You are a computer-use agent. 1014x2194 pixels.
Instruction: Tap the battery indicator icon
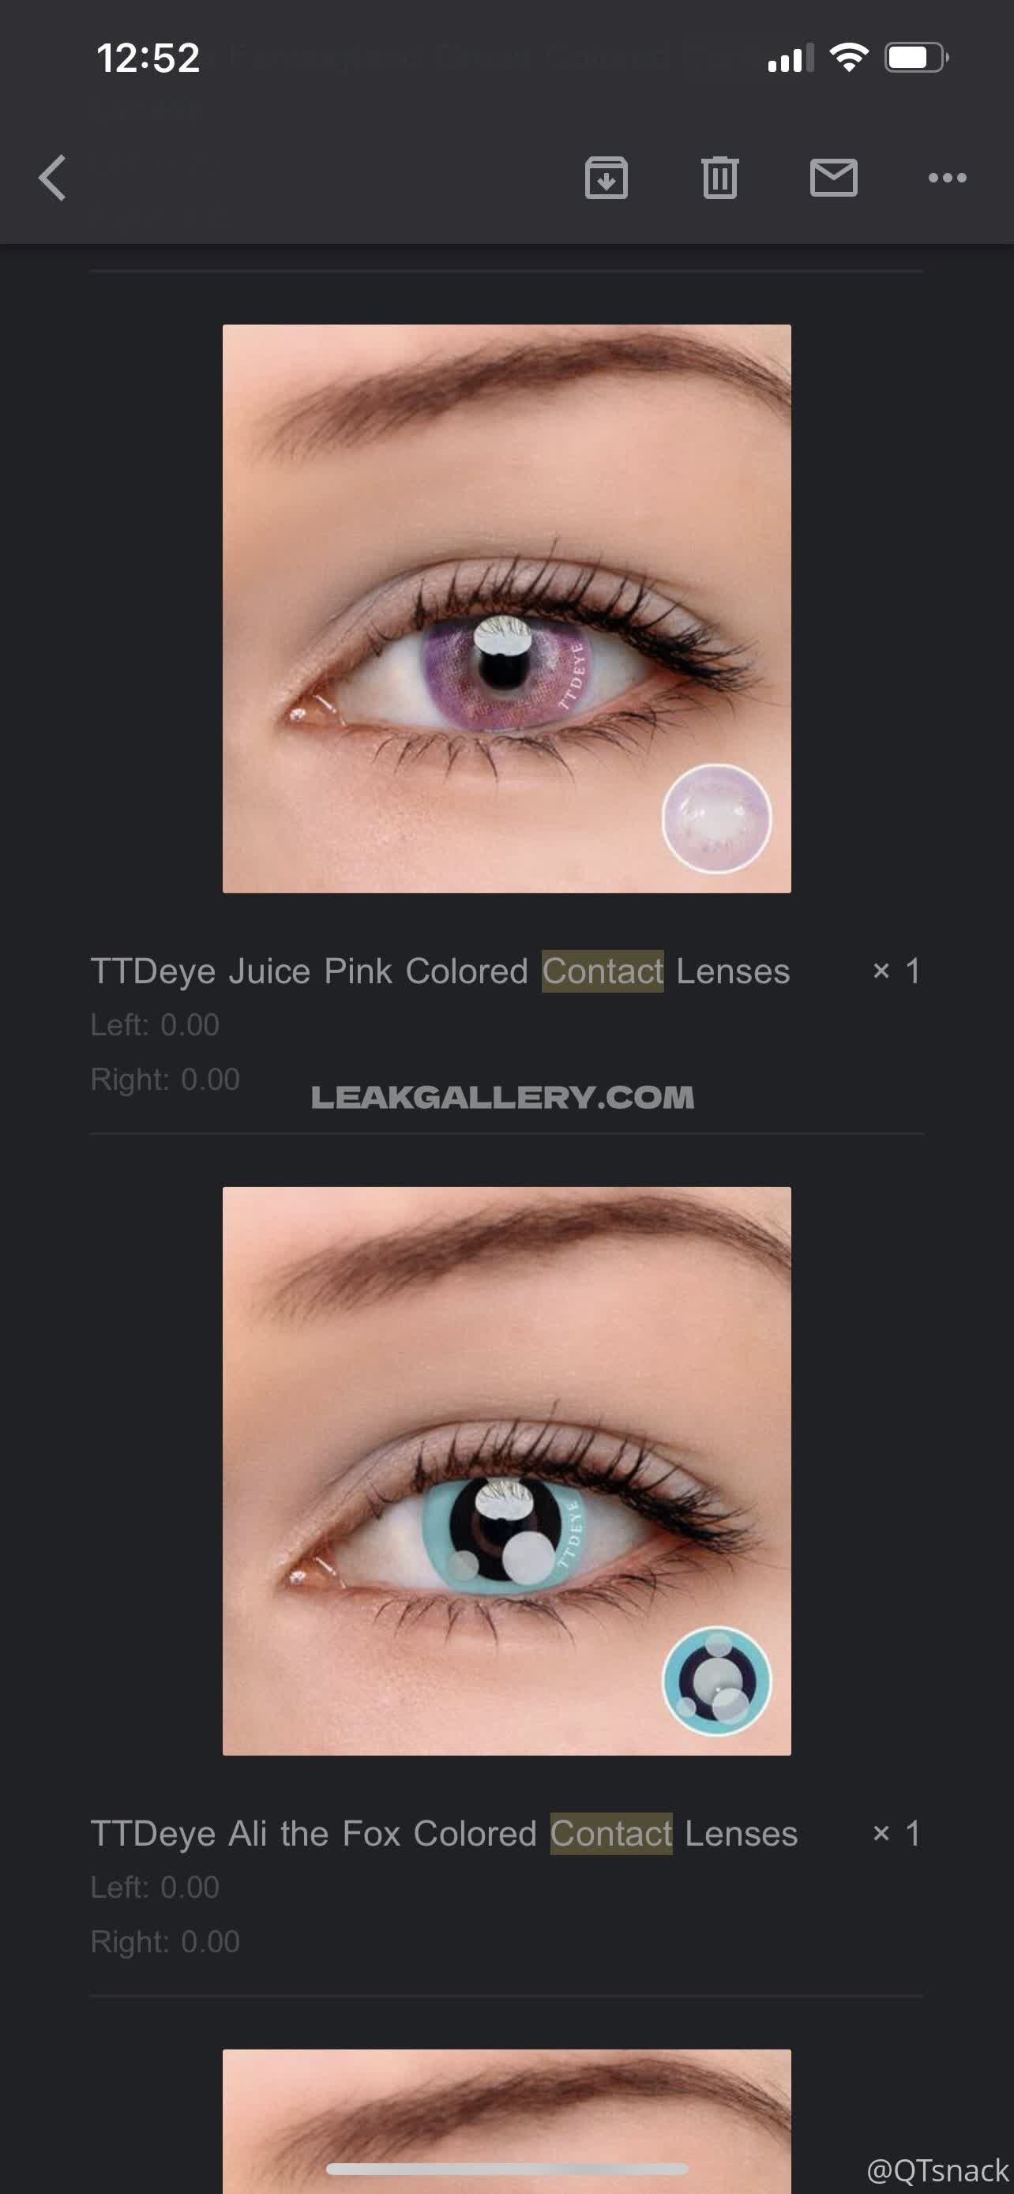point(916,58)
